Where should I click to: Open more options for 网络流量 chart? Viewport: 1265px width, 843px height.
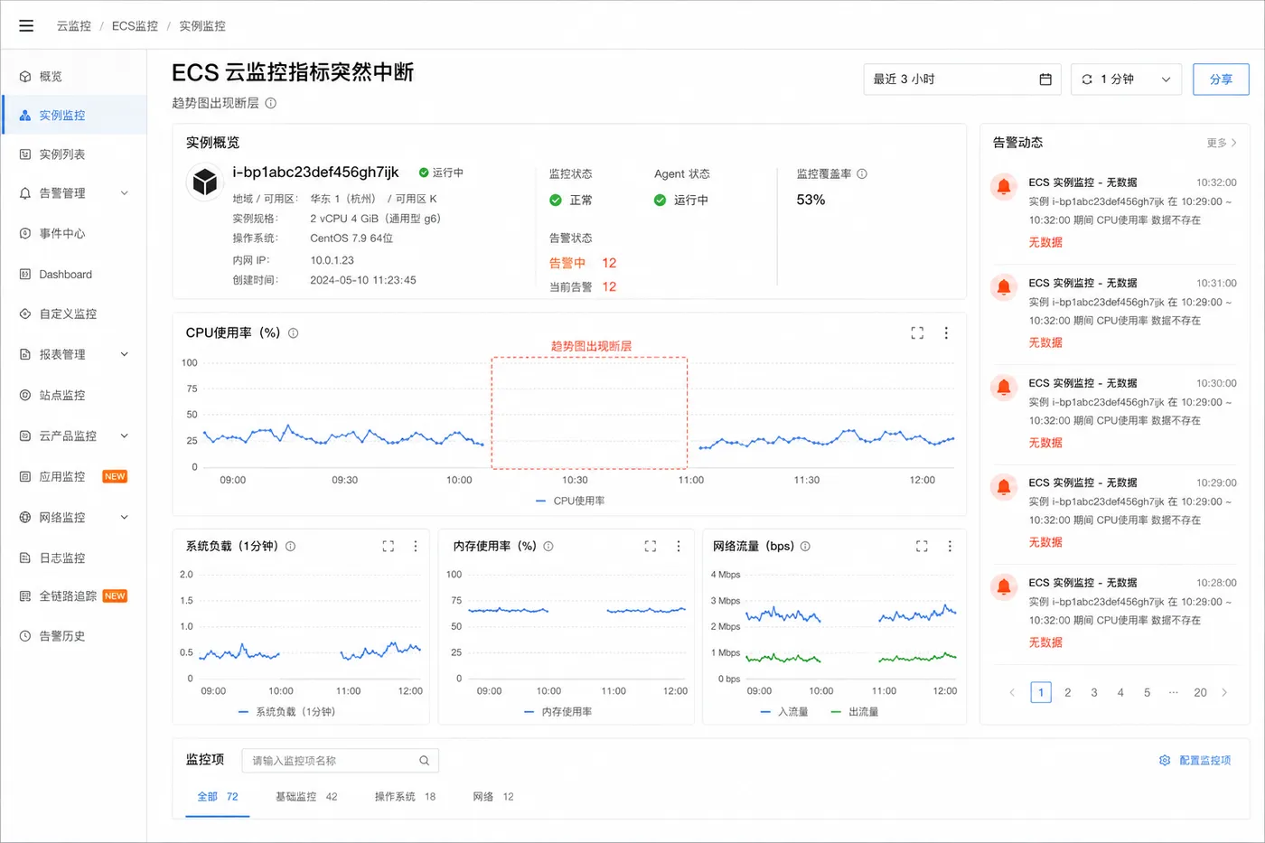coord(950,546)
